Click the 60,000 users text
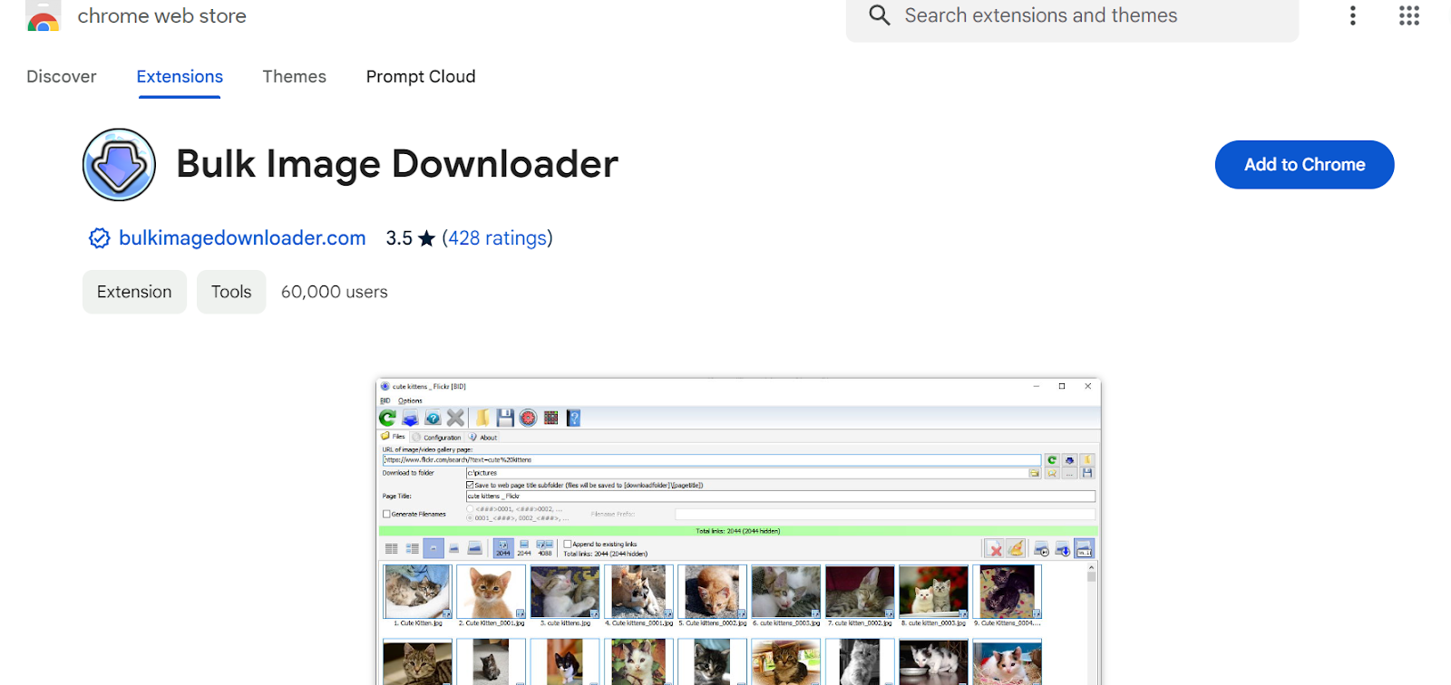This screenshot has height=685, width=1451. (335, 292)
